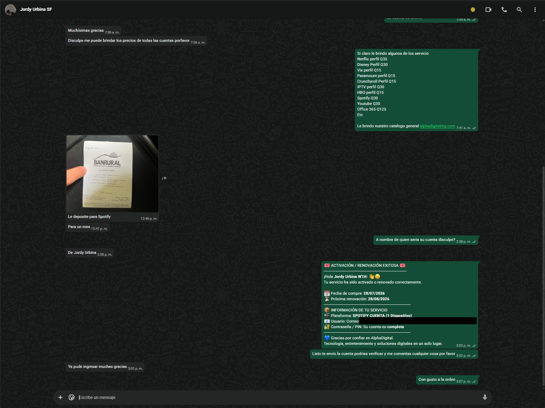Record a voice message with microphone
The height and width of the screenshot is (408, 545).
tap(485, 397)
